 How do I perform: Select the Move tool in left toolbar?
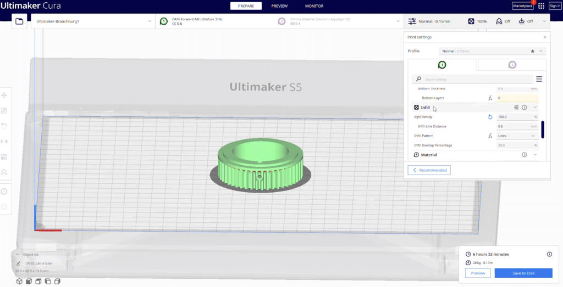click(x=4, y=95)
